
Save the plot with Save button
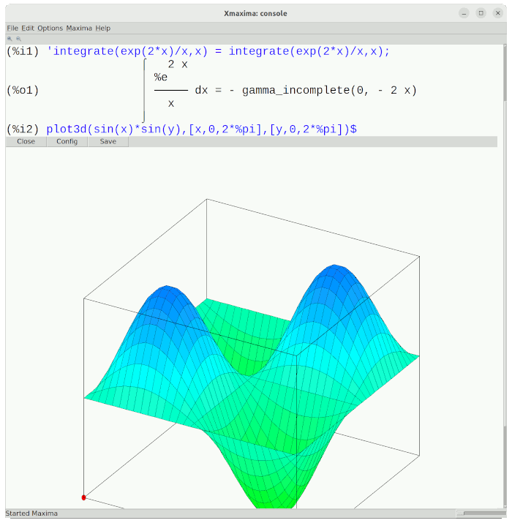108,141
